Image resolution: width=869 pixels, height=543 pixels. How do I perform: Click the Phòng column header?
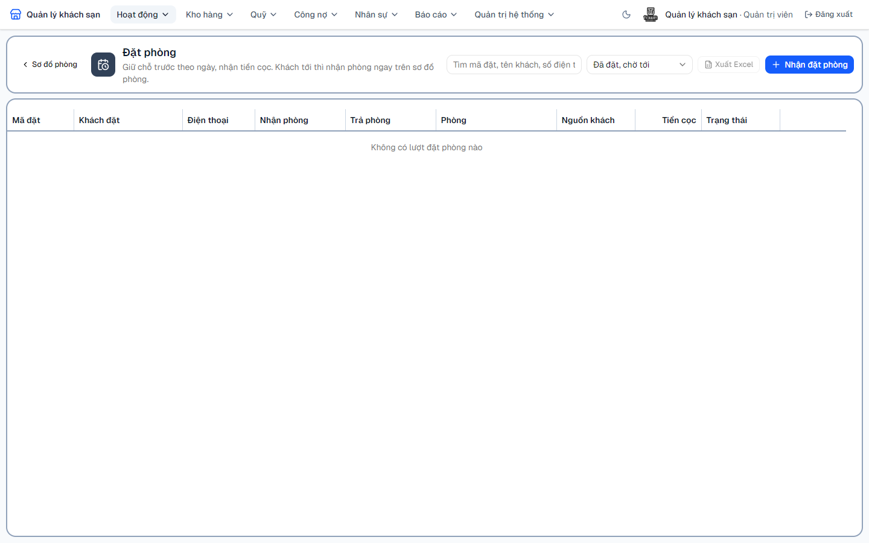click(x=496, y=120)
